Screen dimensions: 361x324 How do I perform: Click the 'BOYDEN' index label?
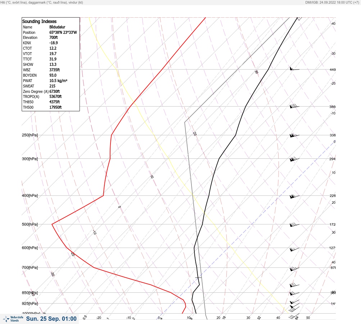coord(30,75)
